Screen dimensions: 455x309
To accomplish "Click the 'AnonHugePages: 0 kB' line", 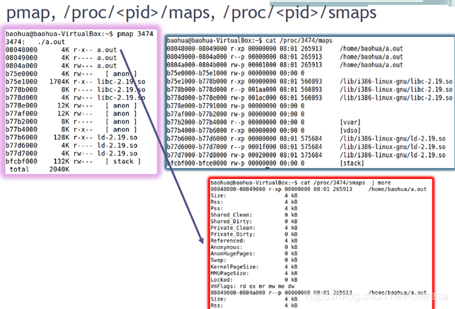I will point(254,254).
